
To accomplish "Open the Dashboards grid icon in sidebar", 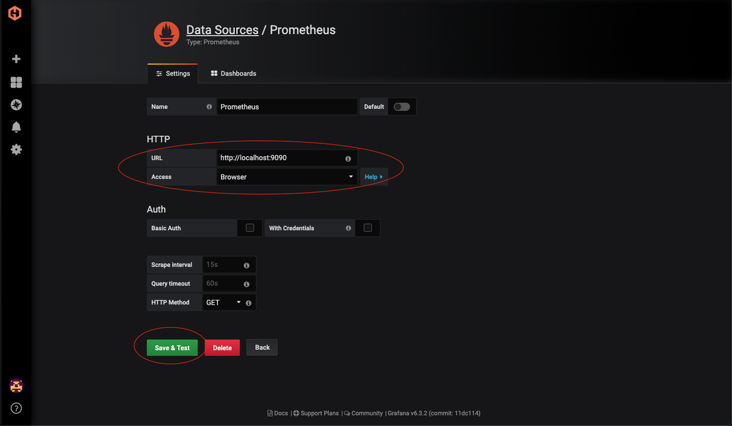I will 16,82.
